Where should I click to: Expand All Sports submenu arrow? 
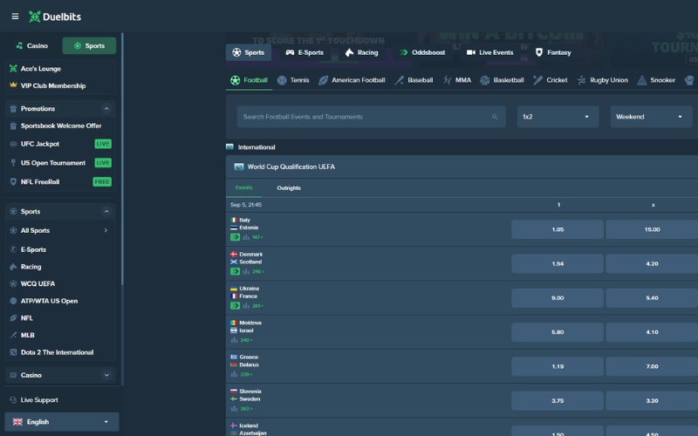tap(106, 230)
